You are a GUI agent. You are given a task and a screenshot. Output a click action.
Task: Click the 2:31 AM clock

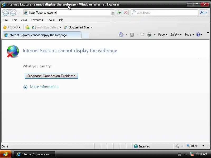point(202,154)
